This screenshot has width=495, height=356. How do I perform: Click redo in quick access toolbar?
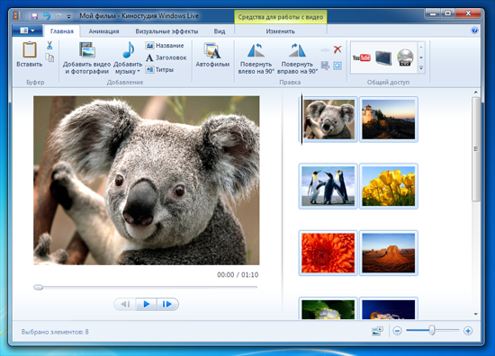pyautogui.click(x=58, y=16)
